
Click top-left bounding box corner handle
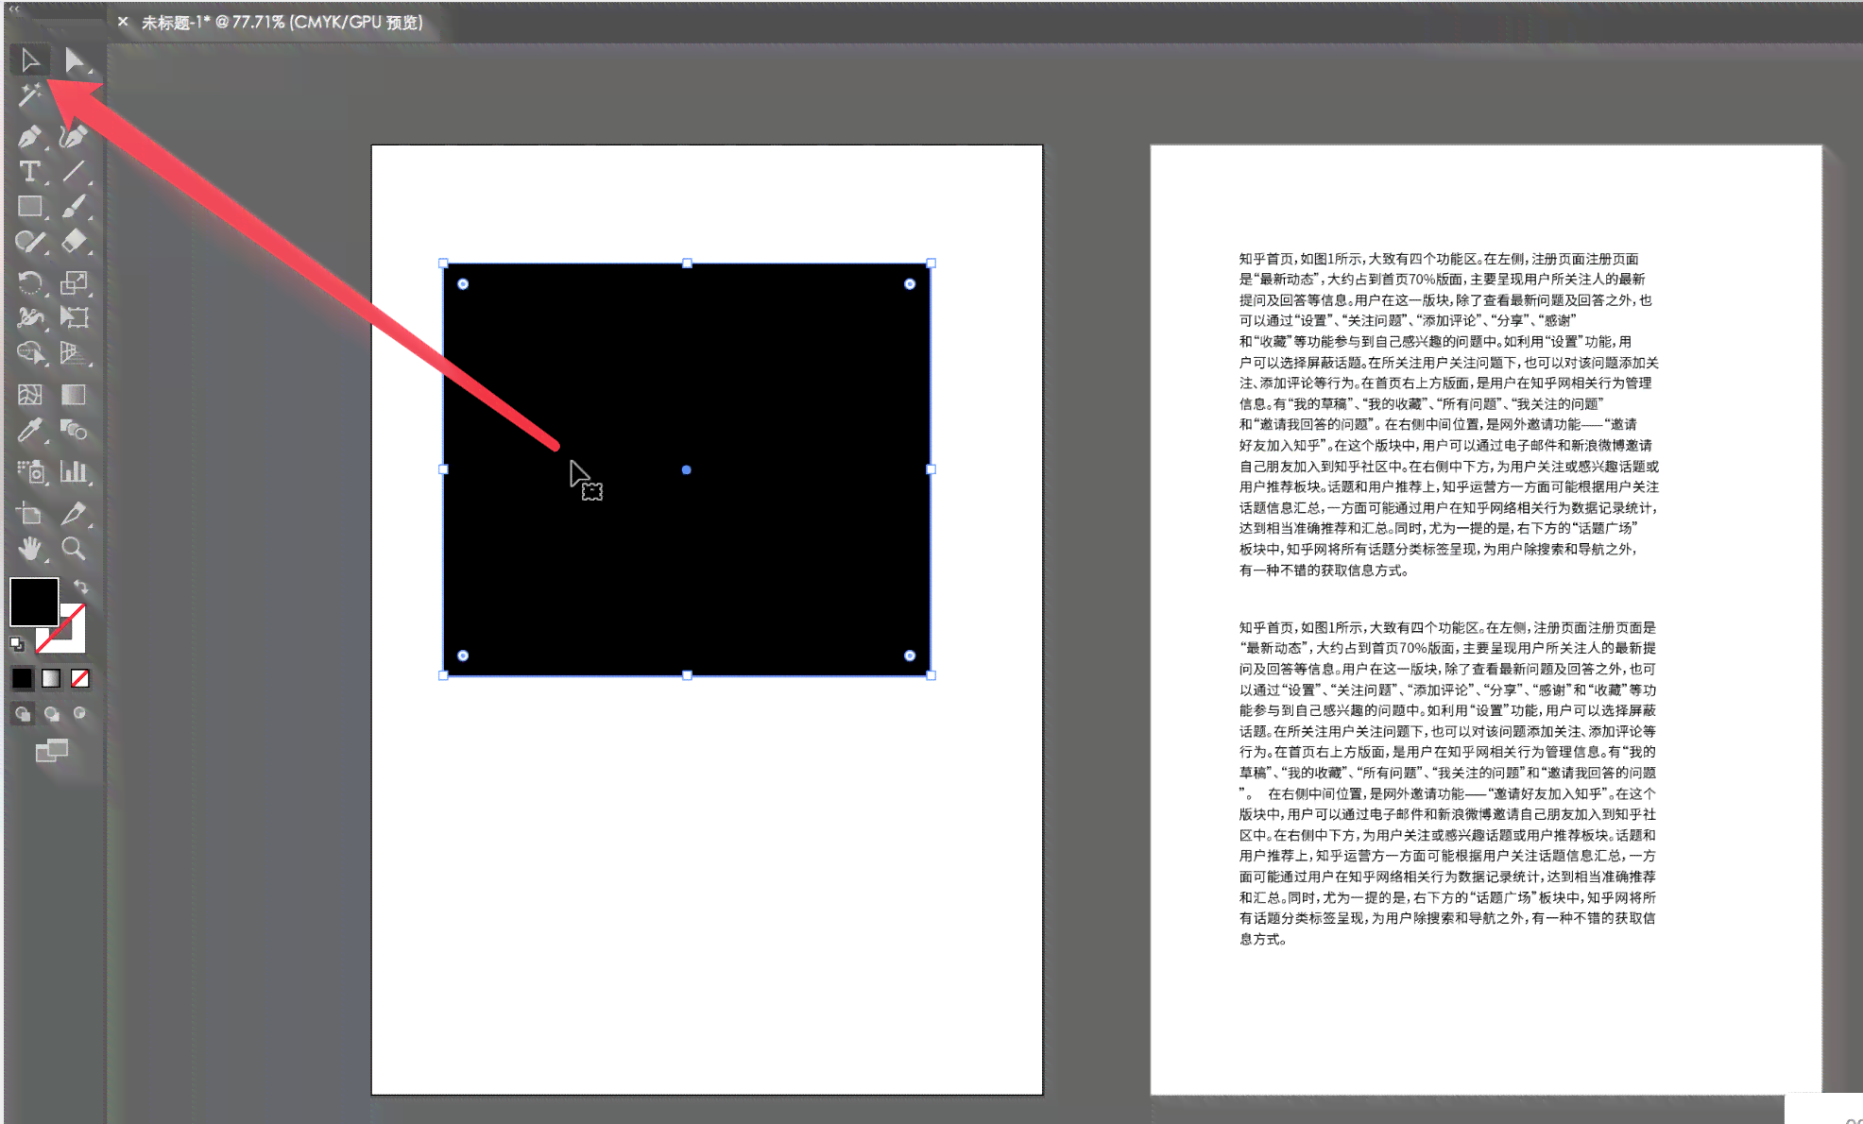[443, 264]
